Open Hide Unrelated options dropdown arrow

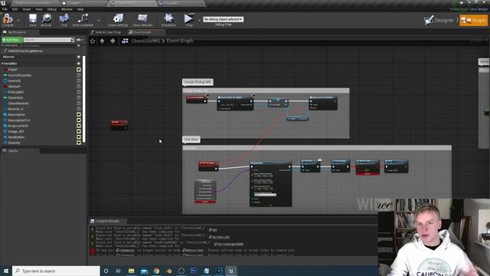pos(99,21)
